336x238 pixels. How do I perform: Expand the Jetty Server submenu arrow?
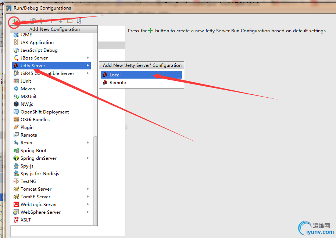tap(87, 65)
